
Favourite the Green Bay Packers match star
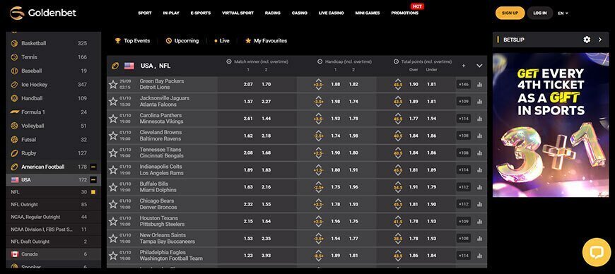113,84
